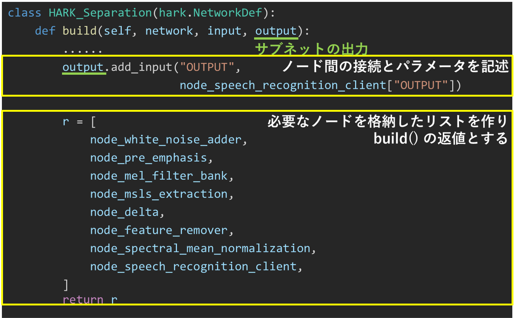Click the ノード間の接続とパラメータを記述 annotation
Image resolution: width=518 pixels, height=318 pixels.
pyautogui.click(x=395, y=67)
